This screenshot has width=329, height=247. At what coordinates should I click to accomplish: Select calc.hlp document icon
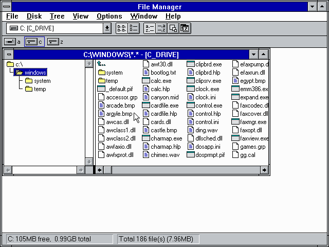(146, 89)
